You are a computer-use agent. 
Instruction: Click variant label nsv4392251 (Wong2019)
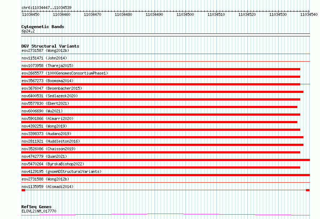coord(44,126)
